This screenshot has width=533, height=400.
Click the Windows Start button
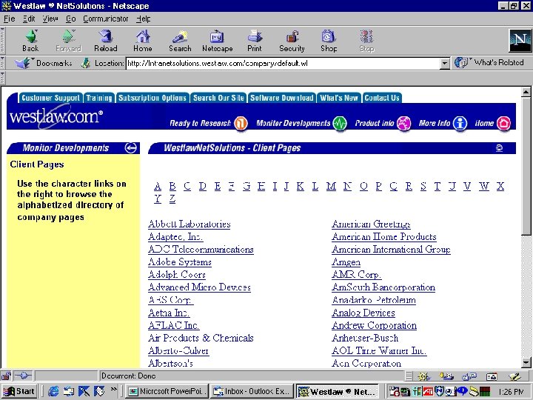[x=19, y=392]
